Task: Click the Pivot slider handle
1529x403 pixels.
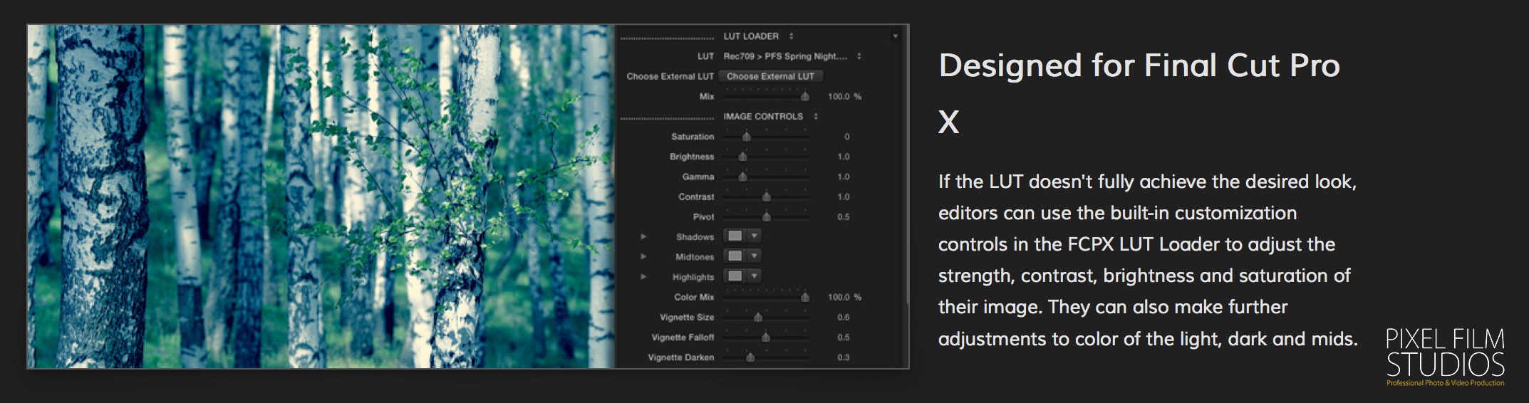Action: point(767,216)
